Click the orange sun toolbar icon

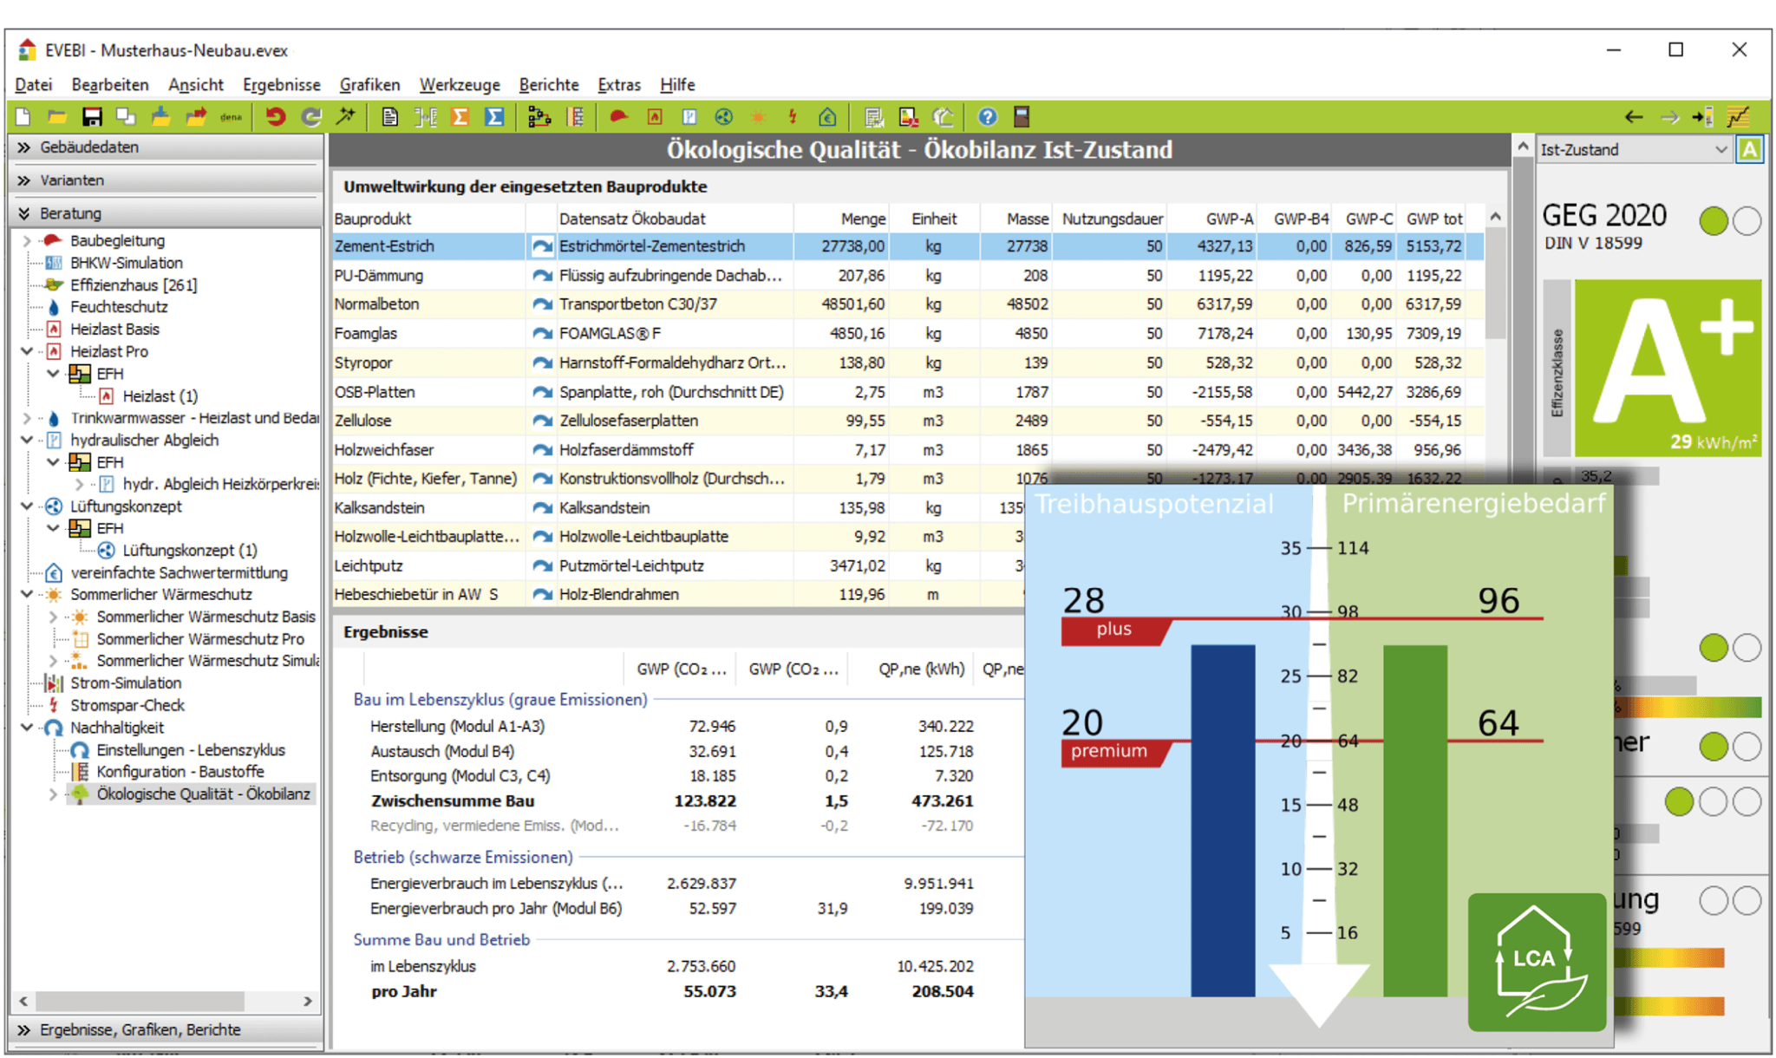tap(758, 117)
